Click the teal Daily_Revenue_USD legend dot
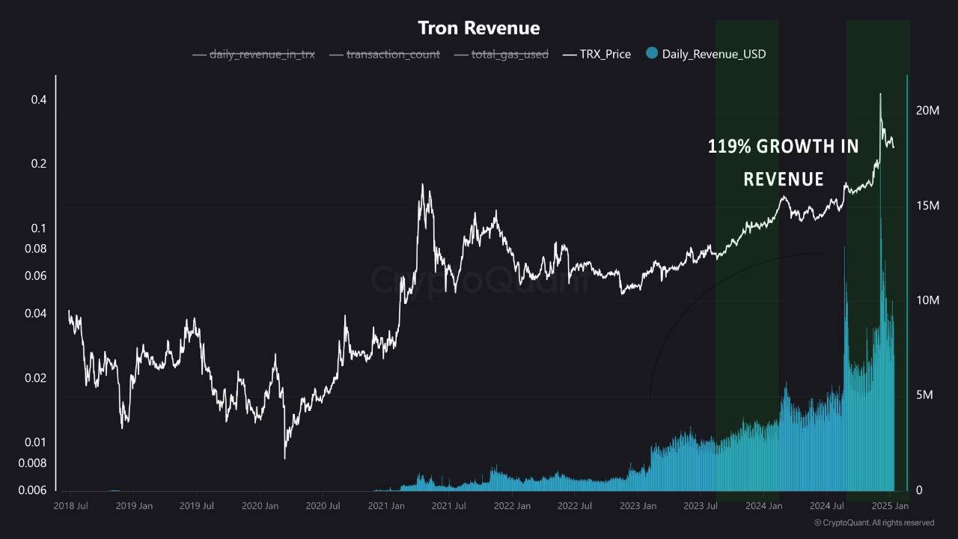Screen dimensions: 958x539 [651, 53]
